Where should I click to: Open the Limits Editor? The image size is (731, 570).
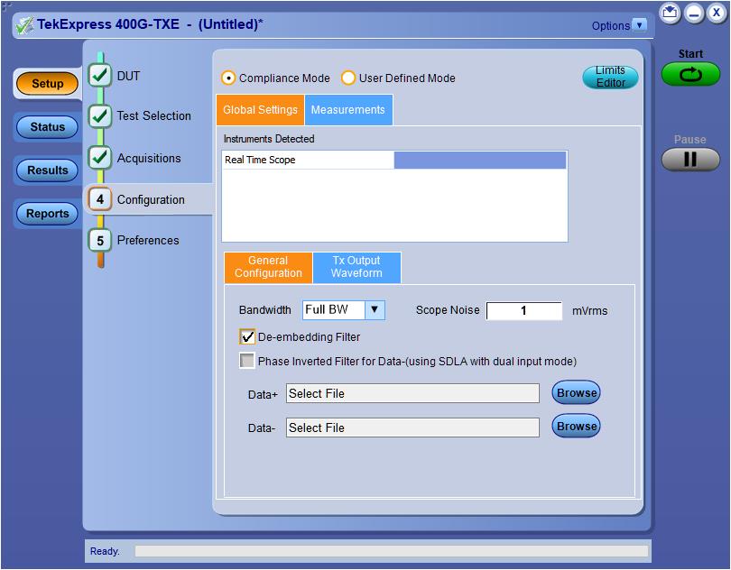coord(610,77)
